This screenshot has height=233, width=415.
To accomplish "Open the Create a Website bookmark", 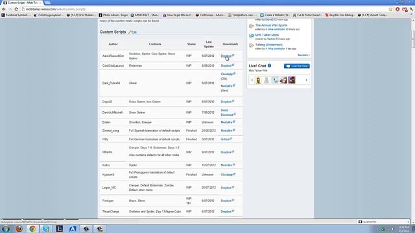I will pyautogui.click(x=275, y=15).
